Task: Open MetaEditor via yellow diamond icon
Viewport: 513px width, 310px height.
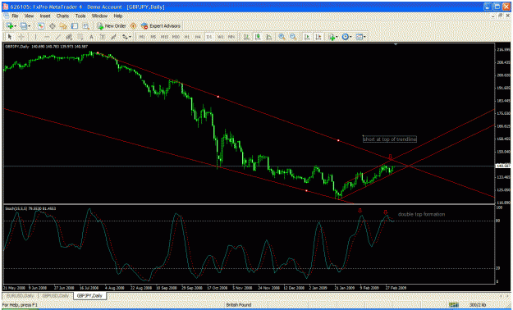Action: 133,26
